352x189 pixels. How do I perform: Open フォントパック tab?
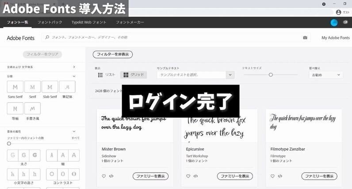[50, 22]
